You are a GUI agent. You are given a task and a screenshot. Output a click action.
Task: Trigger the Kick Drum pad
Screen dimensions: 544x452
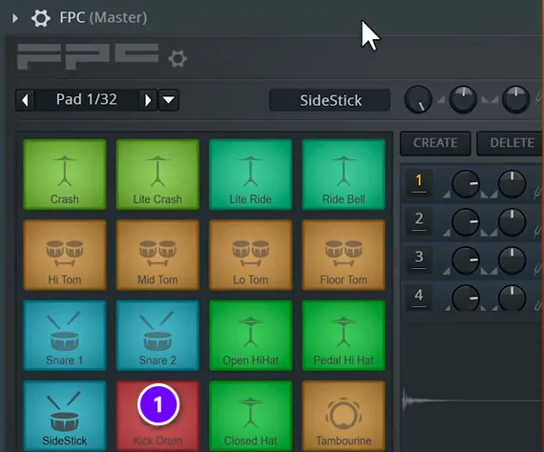click(157, 416)
